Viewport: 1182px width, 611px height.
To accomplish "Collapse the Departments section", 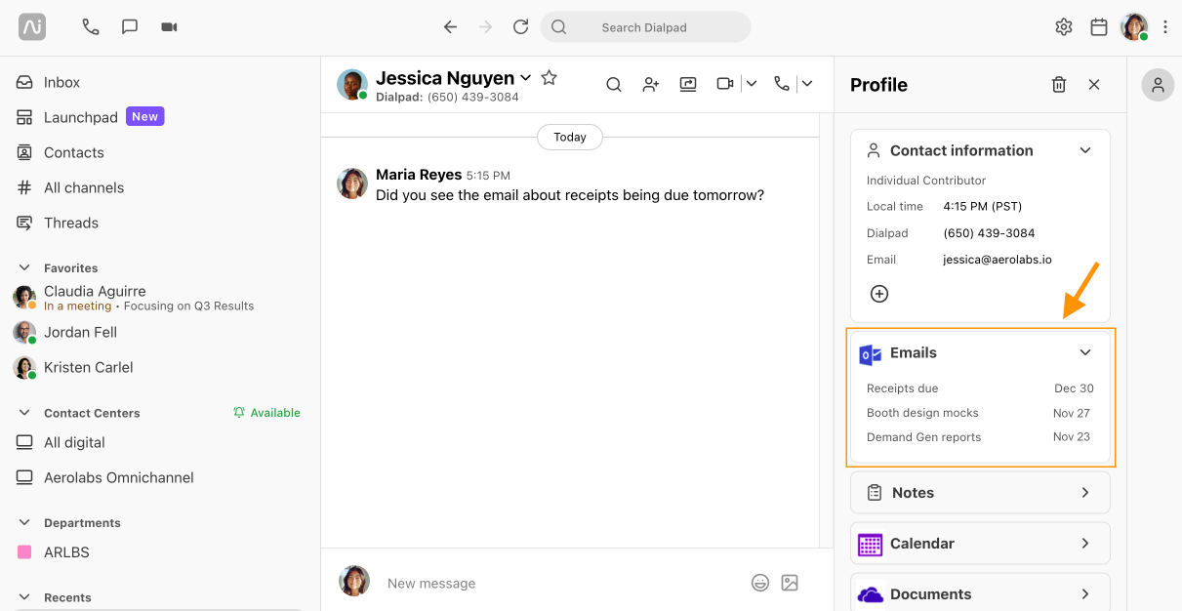I will tap(24, 522).
